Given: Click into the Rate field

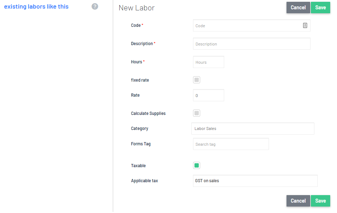Looking at the screenshot, I should point(208,96).
